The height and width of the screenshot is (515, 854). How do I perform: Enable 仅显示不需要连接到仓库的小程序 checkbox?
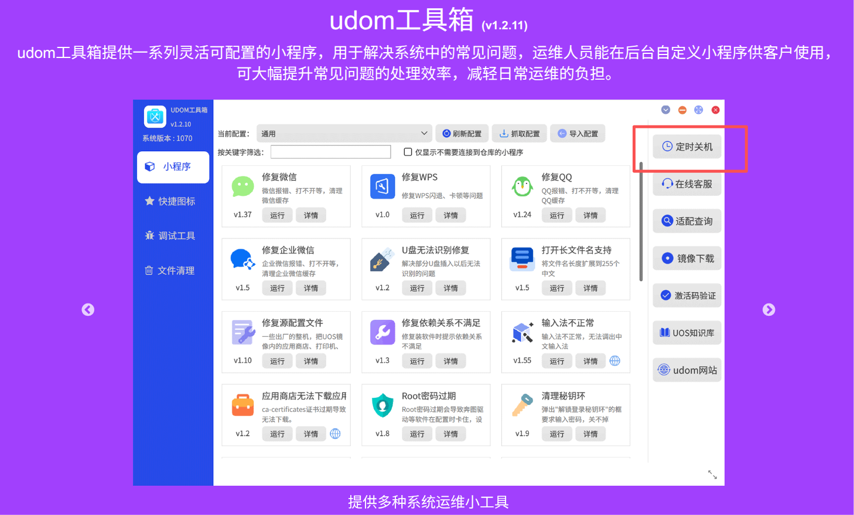click(408, 152)
